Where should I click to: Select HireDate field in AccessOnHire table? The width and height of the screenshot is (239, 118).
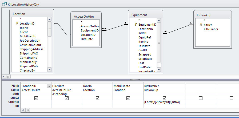click(87, 39)
